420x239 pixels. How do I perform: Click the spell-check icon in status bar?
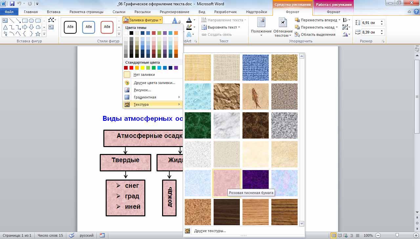pos(72,235)
